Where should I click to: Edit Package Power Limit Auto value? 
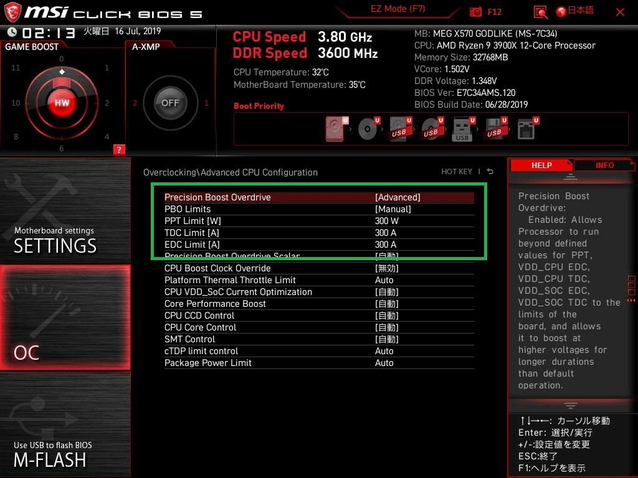tap(384, 363)
